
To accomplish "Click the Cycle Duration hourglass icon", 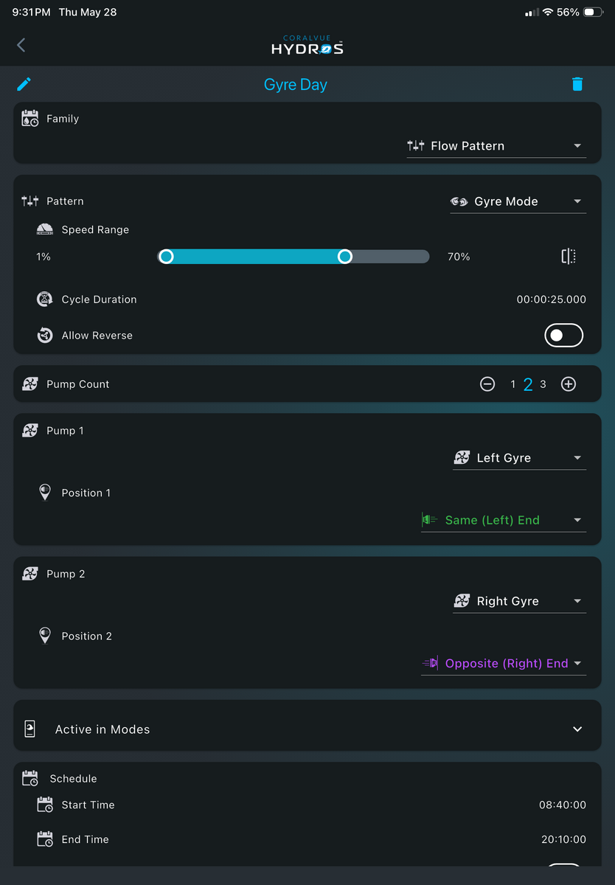I will (x=45, y=299).
